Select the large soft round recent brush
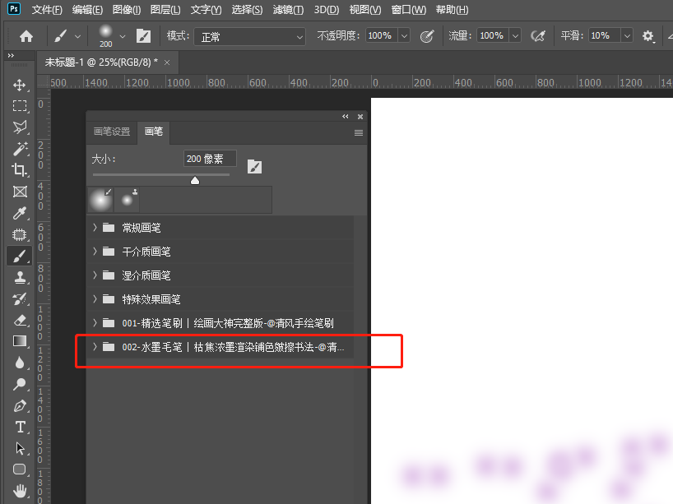673x504 pixels. 100,200
